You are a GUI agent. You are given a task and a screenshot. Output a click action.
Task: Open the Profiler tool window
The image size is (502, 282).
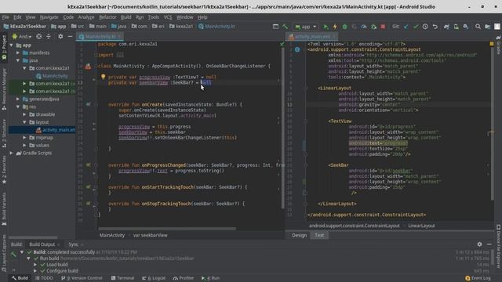pyautogui.click(x=184, y=278)
